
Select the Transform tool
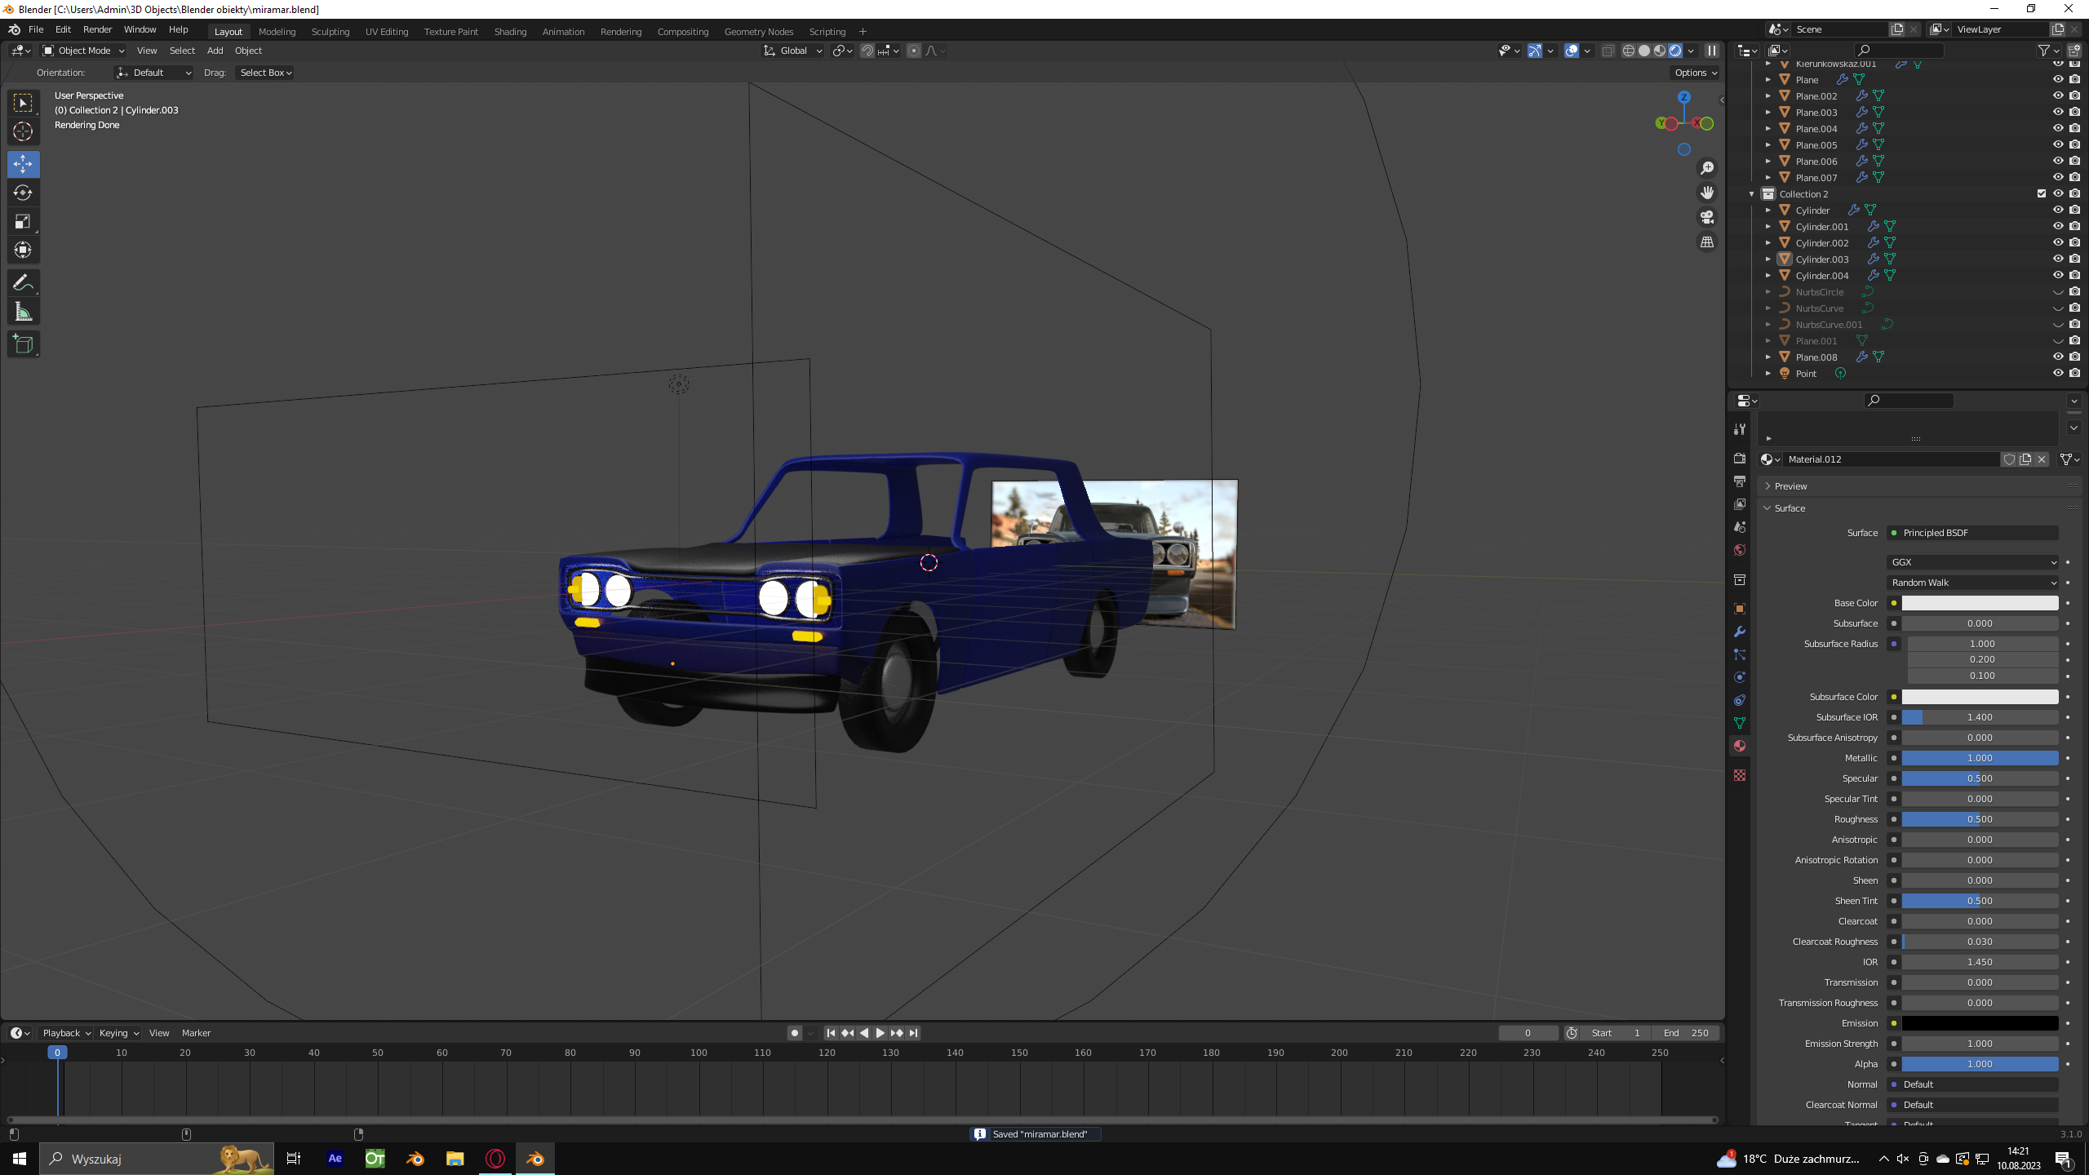point(23,250)
